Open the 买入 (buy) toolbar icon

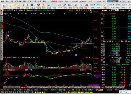point(23,6)
